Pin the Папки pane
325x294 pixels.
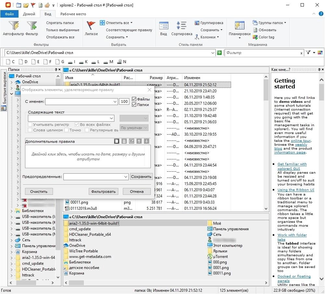(x=56, y=70)
